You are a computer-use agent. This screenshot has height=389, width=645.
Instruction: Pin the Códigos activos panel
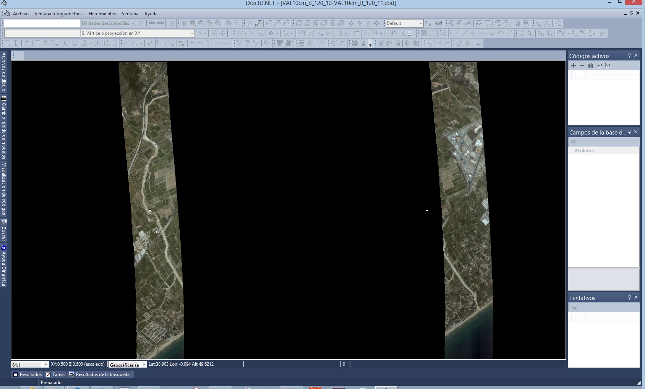coord(629,56)
